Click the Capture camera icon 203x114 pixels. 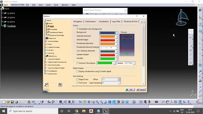point(156,102)
